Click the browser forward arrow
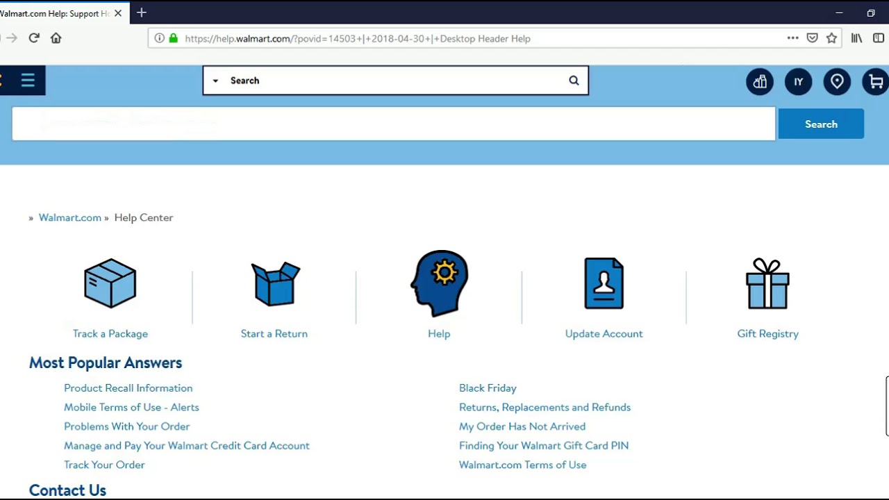 [x=11, y=38]
